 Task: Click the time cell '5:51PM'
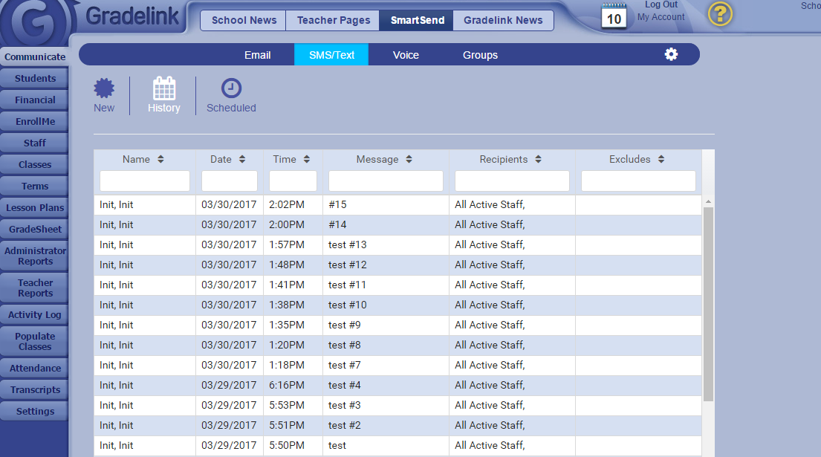tap(293, 425)
